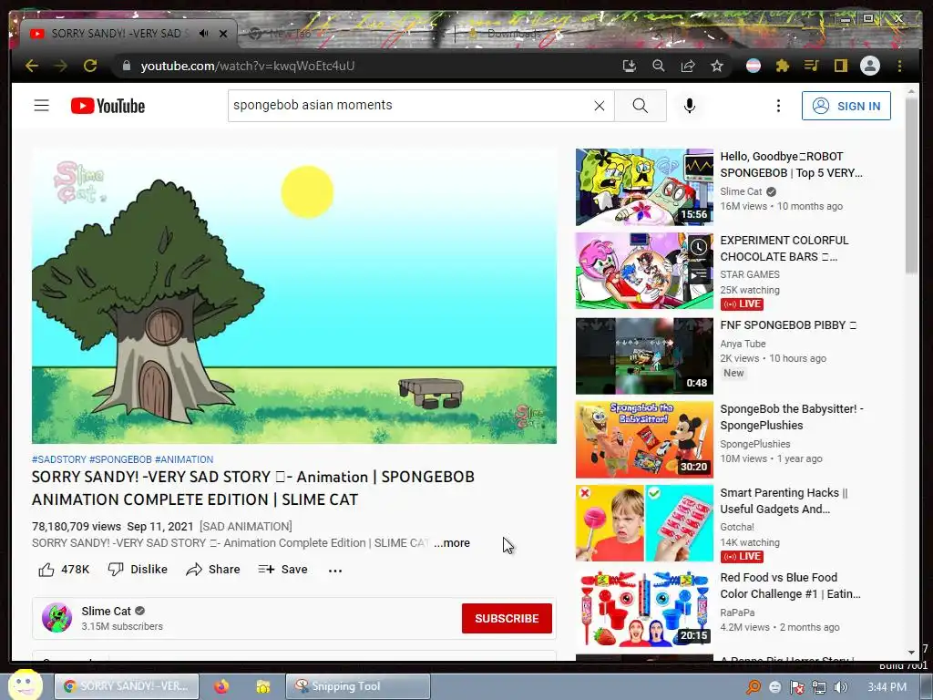Switch to Snipping Tool in taskbar
933x700 pixels.
click(x=357, y=686)
